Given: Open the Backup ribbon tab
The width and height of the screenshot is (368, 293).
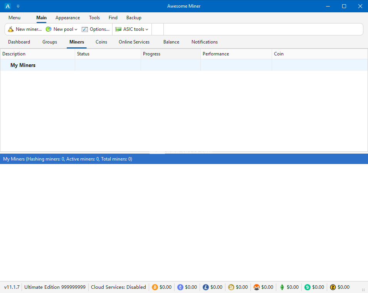Looking at the screenshot, I should (134, 18).
